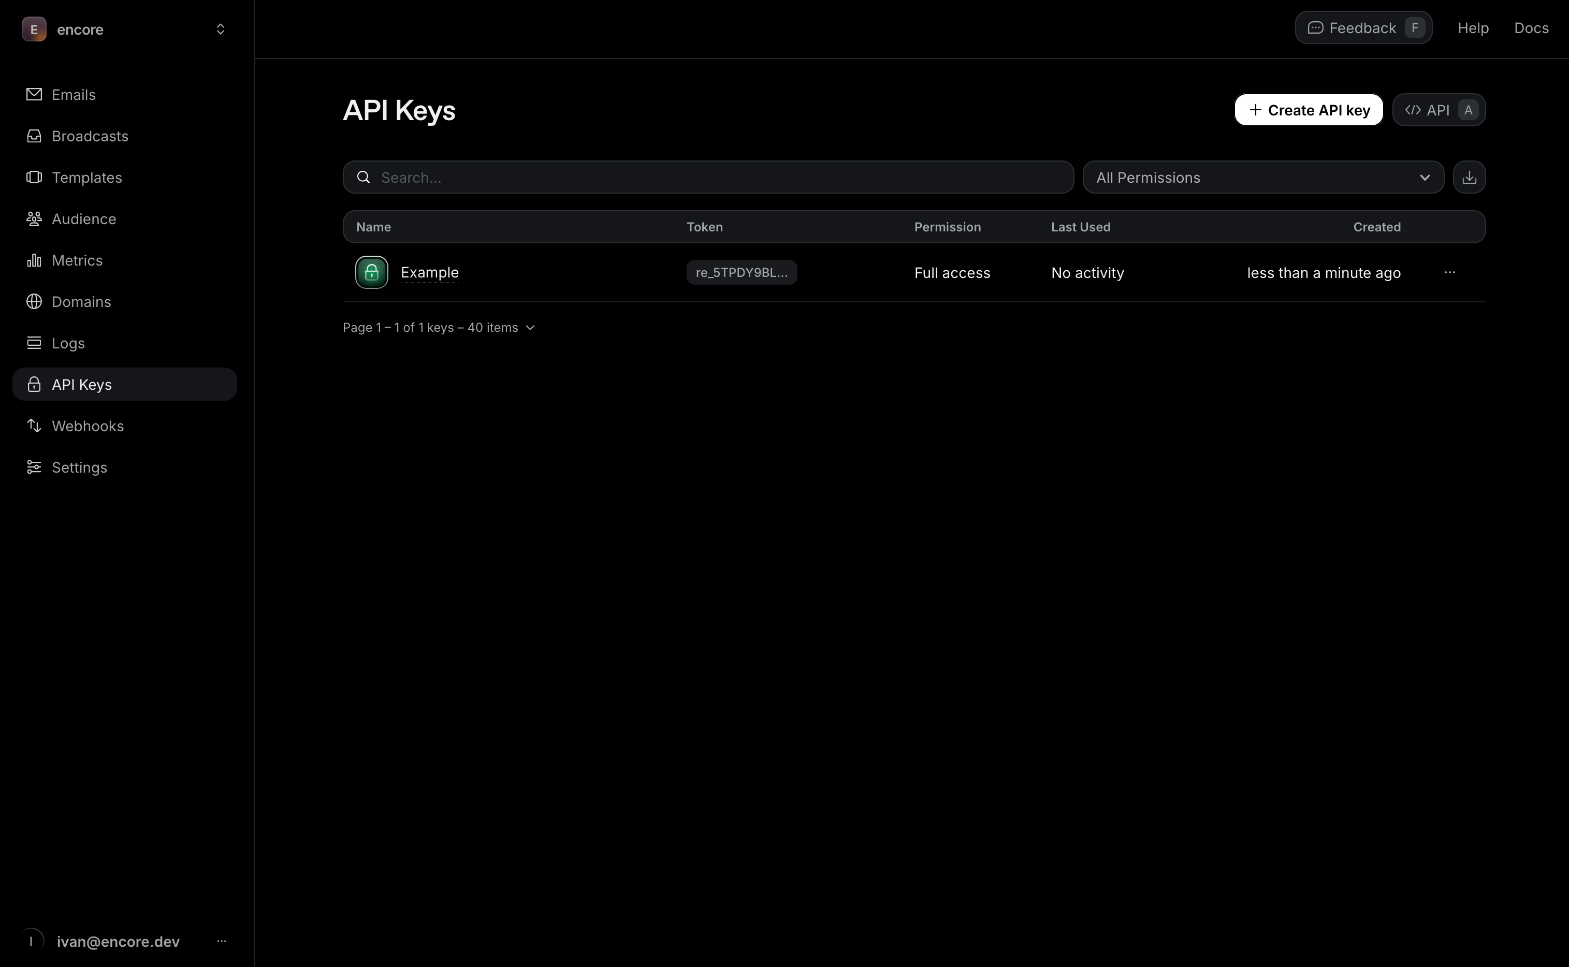Open Logs using the sidebar icon
This screenshot has width=1569, height=967.
[x=34, y=343]
